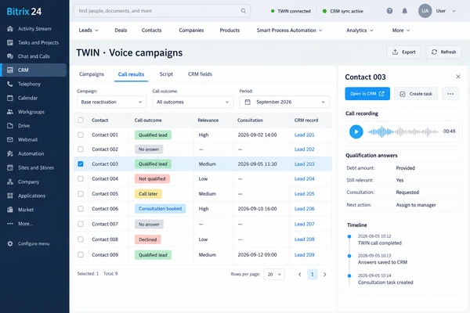Expand Smart Process Automation menu
The height and width of the screenshot is (313, 470).
click(289, 31)
